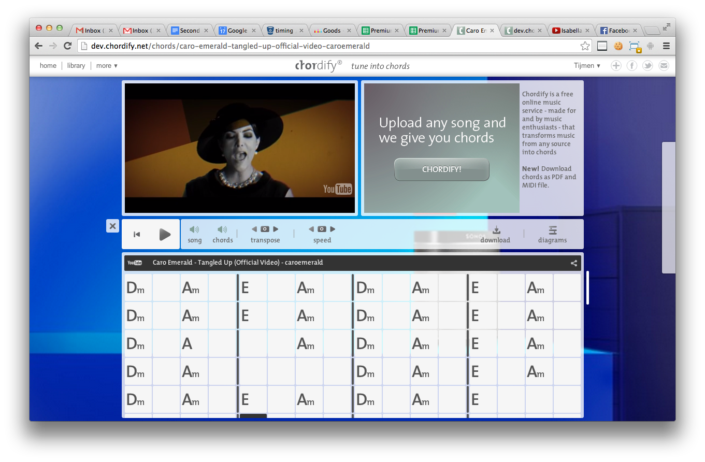
Task: Select the lone 'A' major chord cell
Action: click(x=194, y=343)
